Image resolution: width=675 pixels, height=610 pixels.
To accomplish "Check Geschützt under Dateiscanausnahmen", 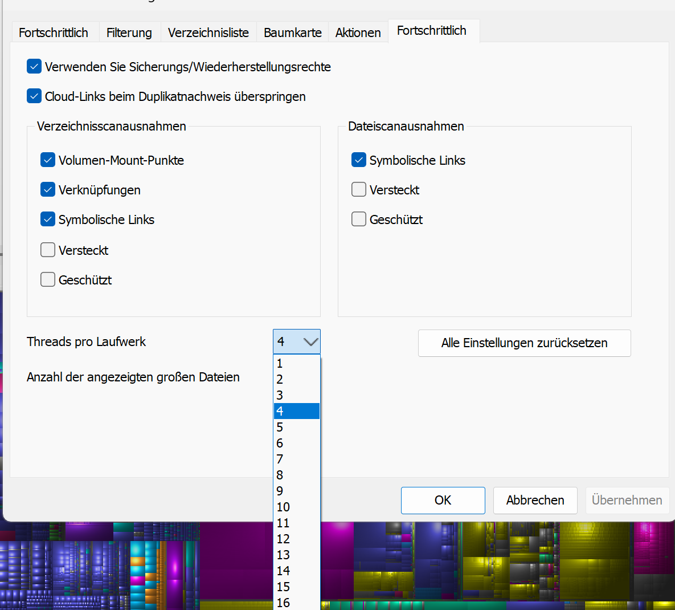I will 359,219.
